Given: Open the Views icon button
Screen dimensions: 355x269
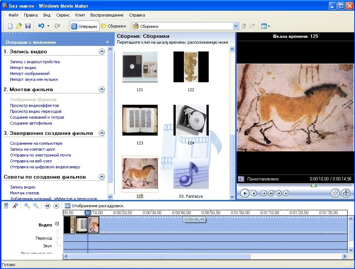Looking at the screenshot, I should pos(264,26).
